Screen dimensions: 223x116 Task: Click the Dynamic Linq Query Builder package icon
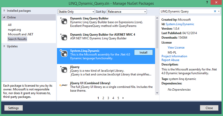64,21
